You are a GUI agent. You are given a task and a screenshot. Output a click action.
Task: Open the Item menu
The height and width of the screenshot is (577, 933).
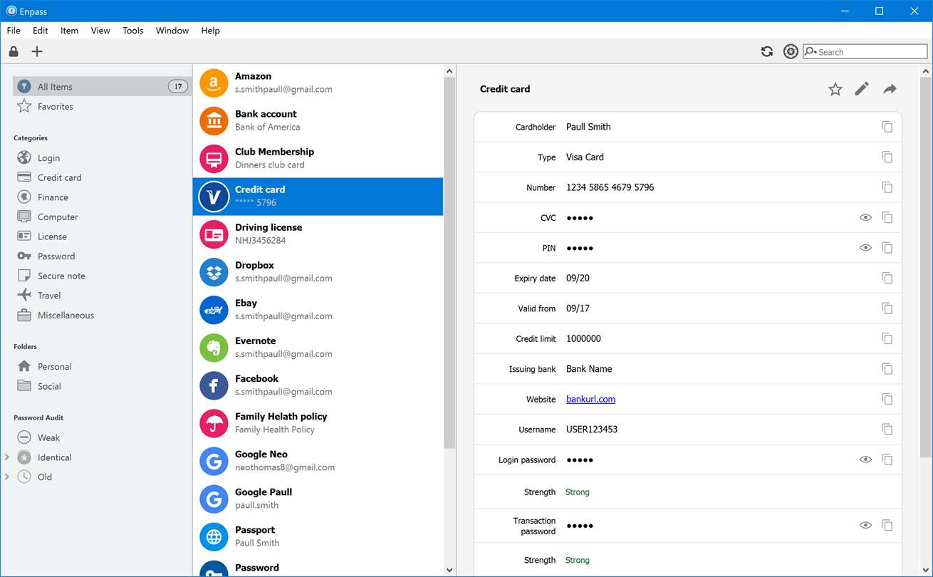(x=69, y=31)
